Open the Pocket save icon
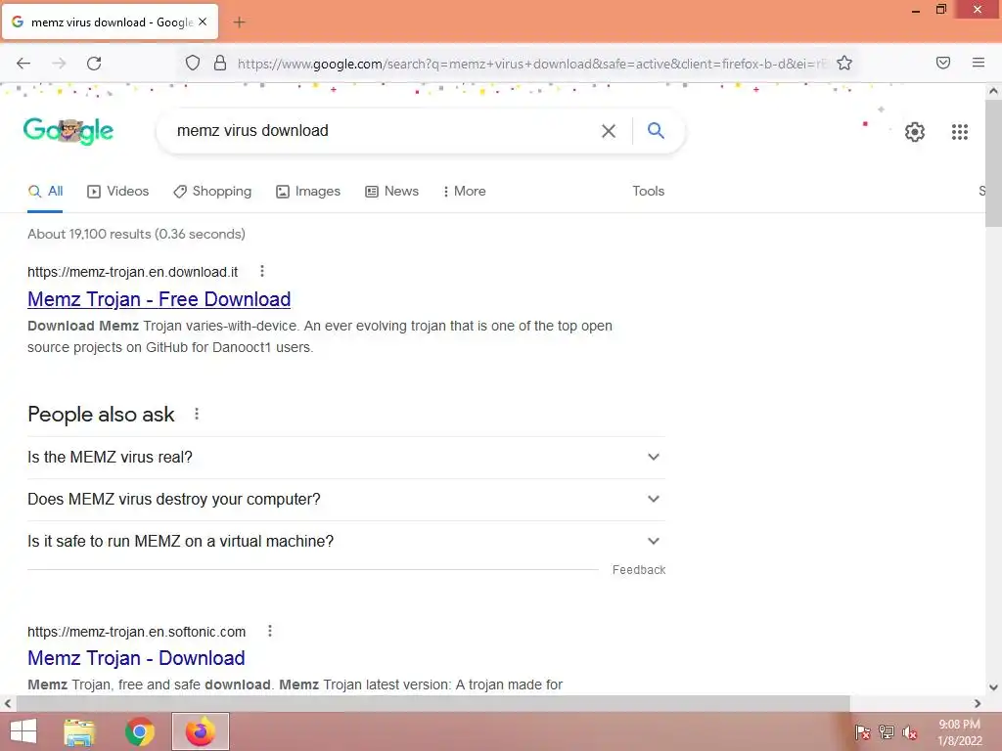 coord(943,63)
